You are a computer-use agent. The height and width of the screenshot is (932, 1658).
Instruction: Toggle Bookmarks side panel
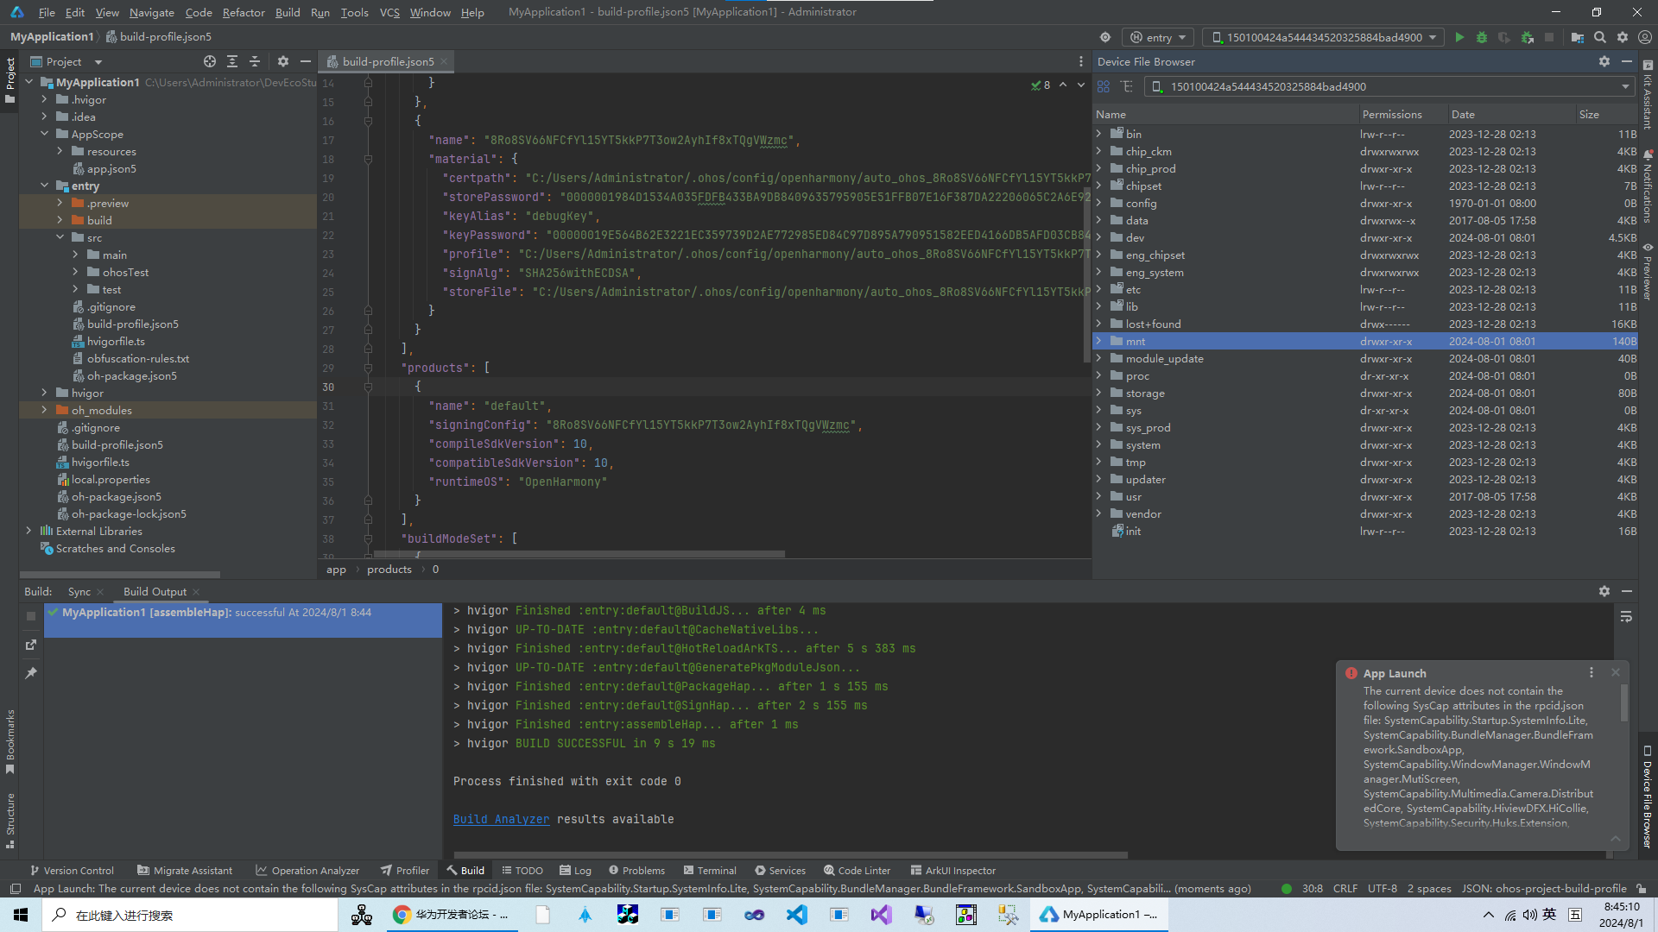10,741
